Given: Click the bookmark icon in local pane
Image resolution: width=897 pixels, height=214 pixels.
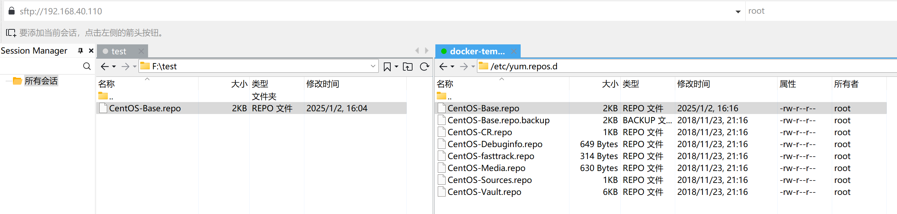Looking at the screenshot, I should click(387, 67).
